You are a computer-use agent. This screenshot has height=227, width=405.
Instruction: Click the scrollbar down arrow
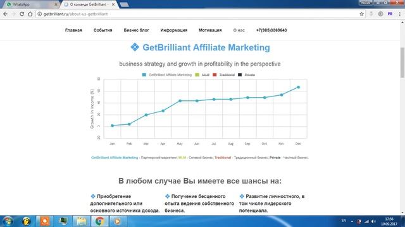(402, 212)
